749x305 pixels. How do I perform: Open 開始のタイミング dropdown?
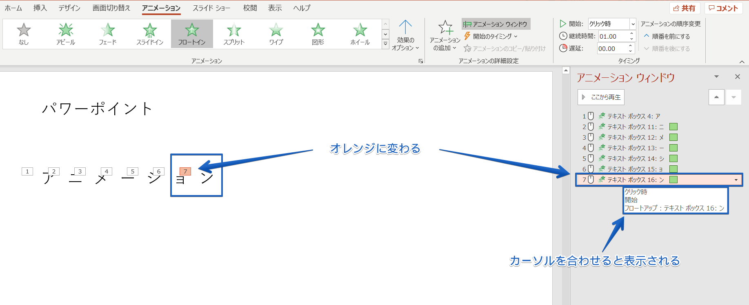click(491, 36)
